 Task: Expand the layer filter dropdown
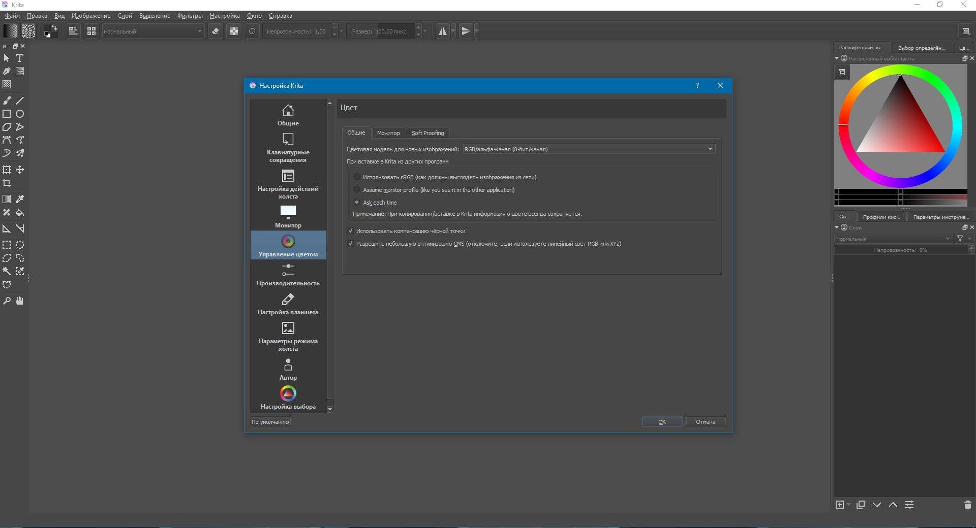[963, 239]
